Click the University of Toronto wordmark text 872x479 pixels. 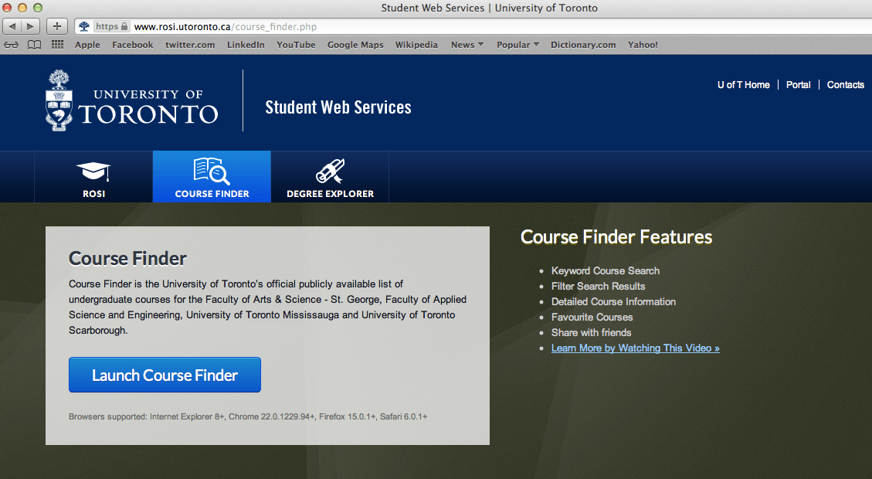coord(148,107)
